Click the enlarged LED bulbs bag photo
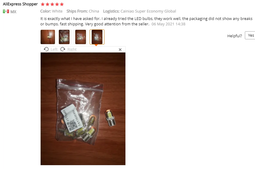Image resolution: width=255 pixels, height=169 pixels. (x=83, y=109)
